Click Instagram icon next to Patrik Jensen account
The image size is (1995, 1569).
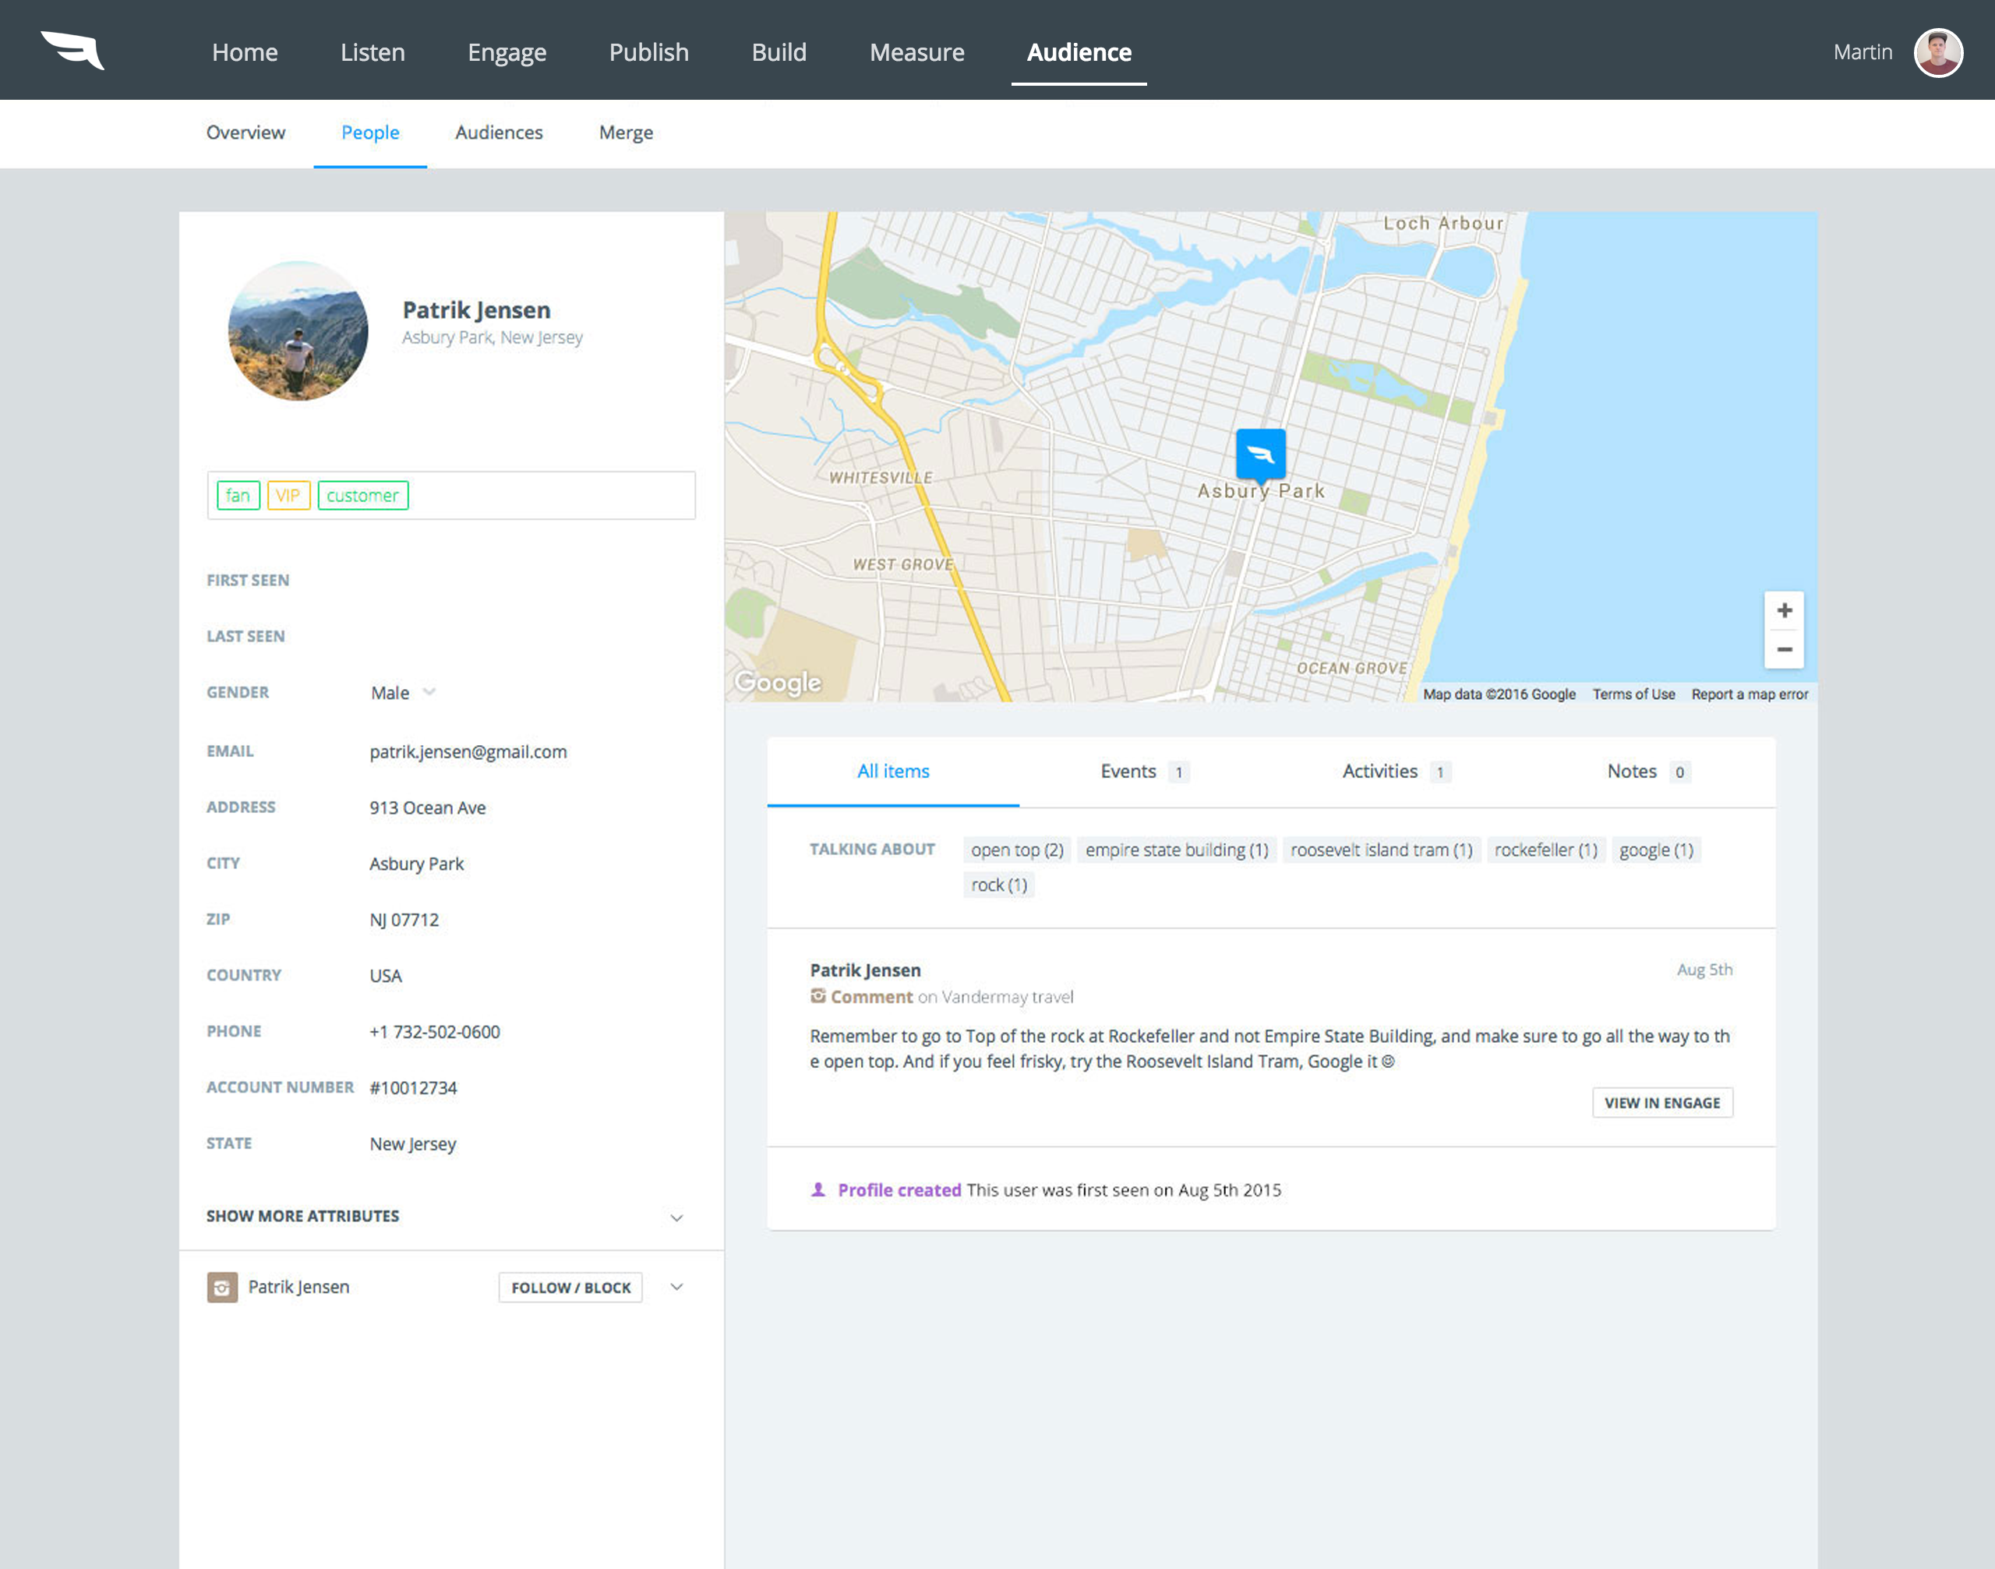pyautogui.click(x=222, y=1287)
